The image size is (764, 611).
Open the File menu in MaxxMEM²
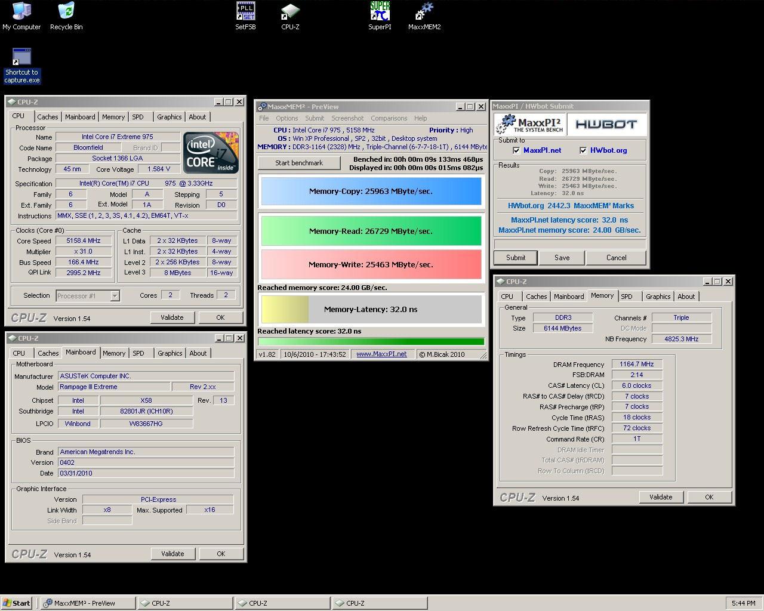pyautogui.click(x=264, y=118)
